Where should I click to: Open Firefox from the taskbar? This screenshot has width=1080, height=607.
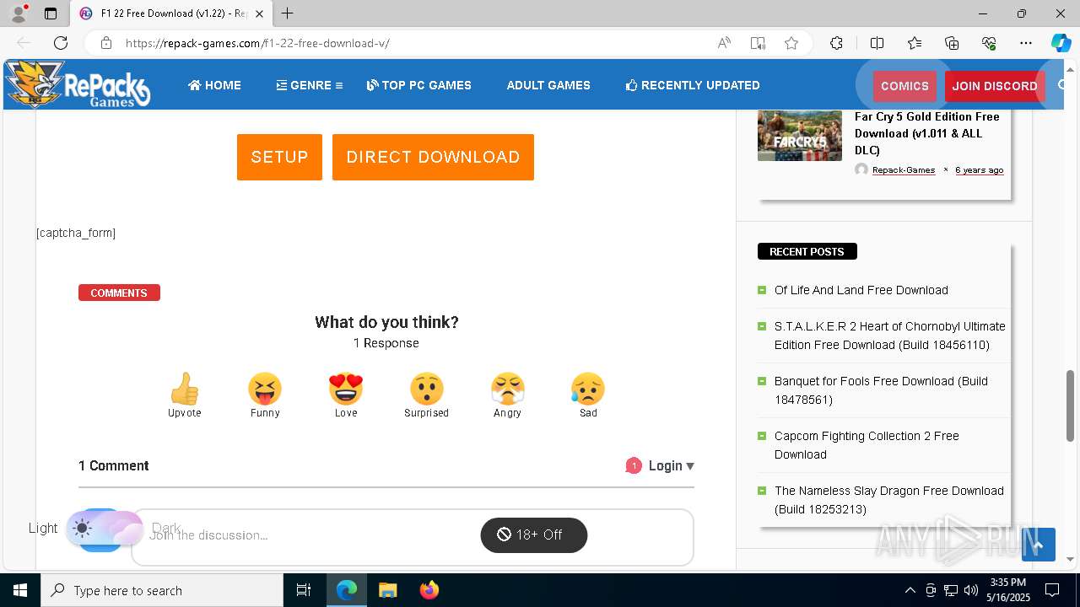pos(429,590)
